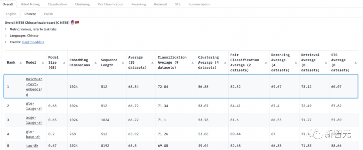Viewport: 363px width, 150px height.
Task: Sort table by Rank column arrow
Action: (21, 63)
